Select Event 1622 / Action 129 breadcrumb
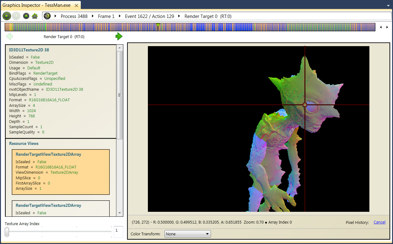Image resolution: width=393 pixels, height=244 pixels. coord(149,16)
